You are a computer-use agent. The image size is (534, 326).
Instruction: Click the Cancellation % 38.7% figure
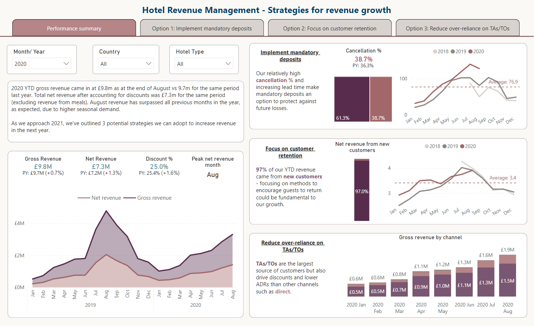[364, 59]
